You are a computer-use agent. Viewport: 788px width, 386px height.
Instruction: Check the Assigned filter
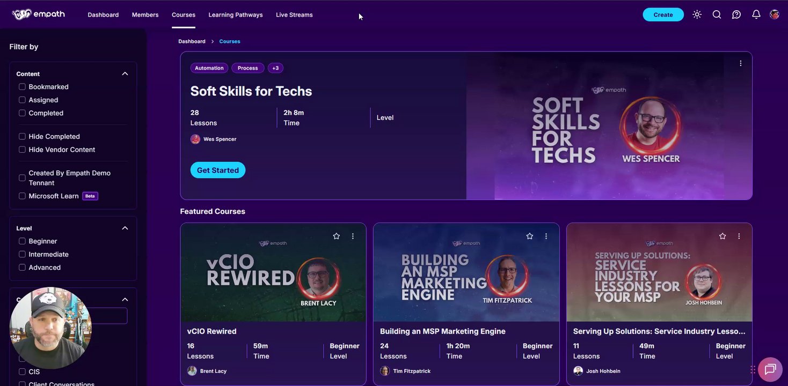tap(22, 100)
